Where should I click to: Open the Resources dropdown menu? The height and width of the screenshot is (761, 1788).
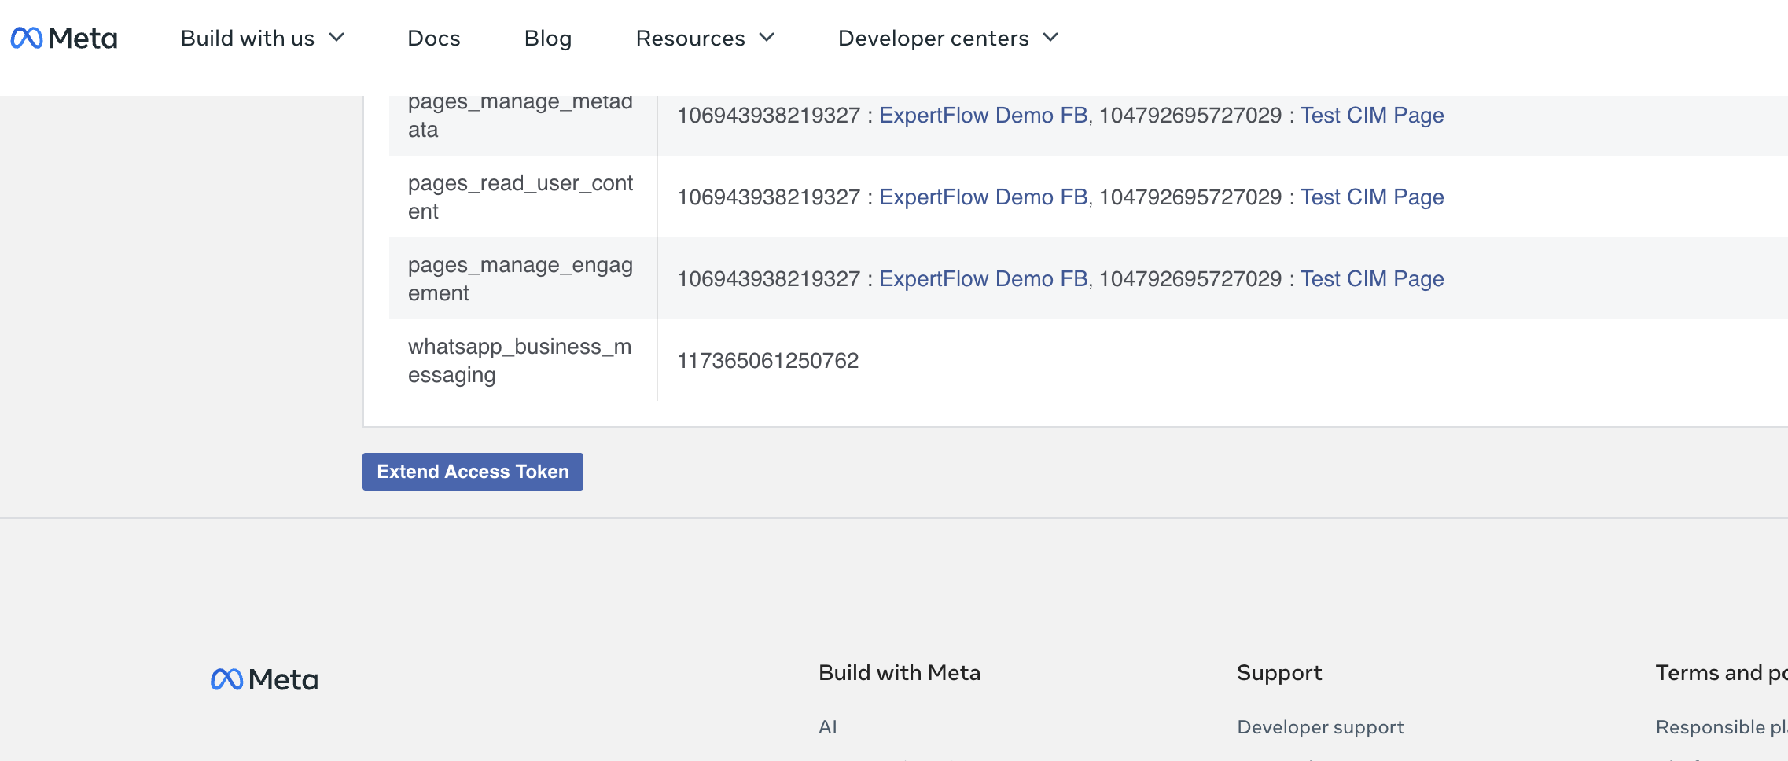[x=705, y=38]
